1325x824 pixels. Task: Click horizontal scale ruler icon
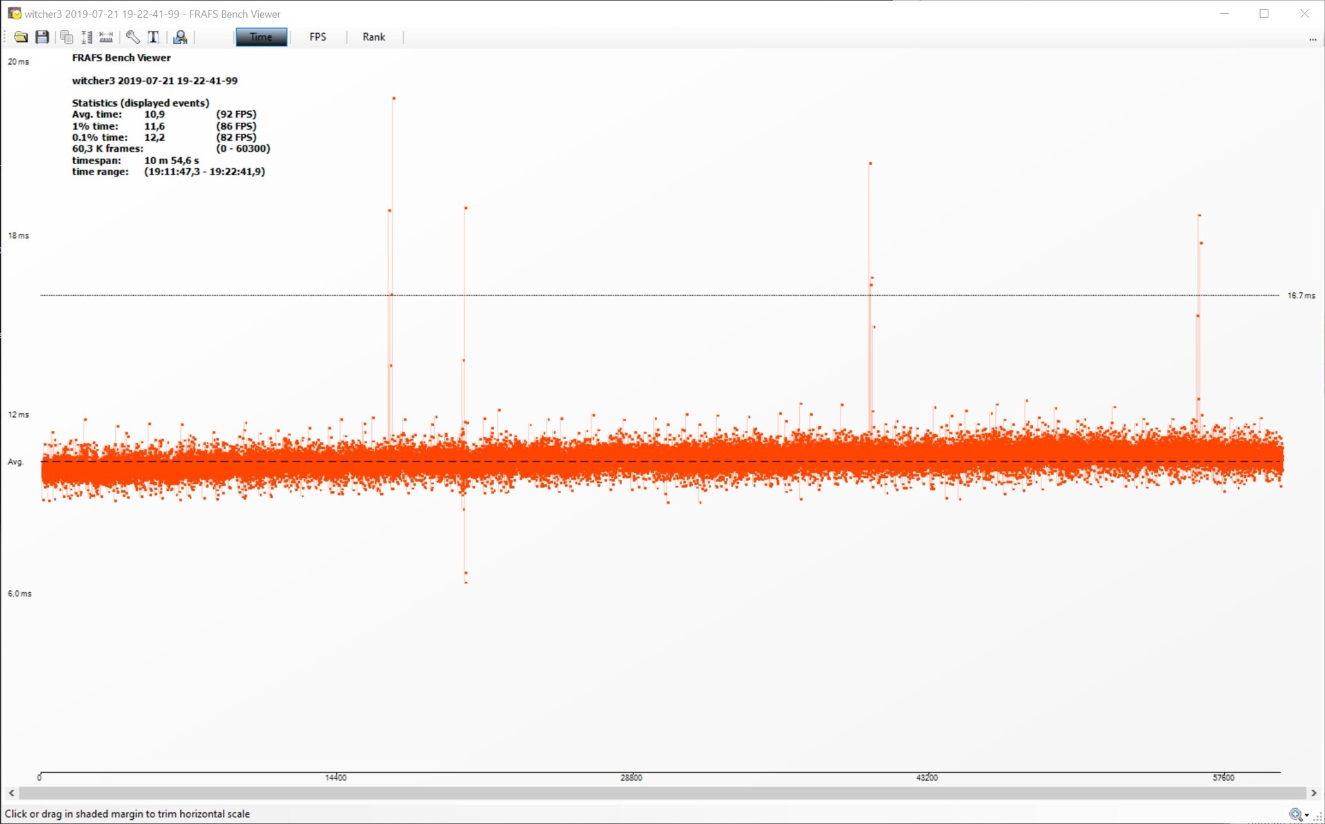[x=106, y=37]
